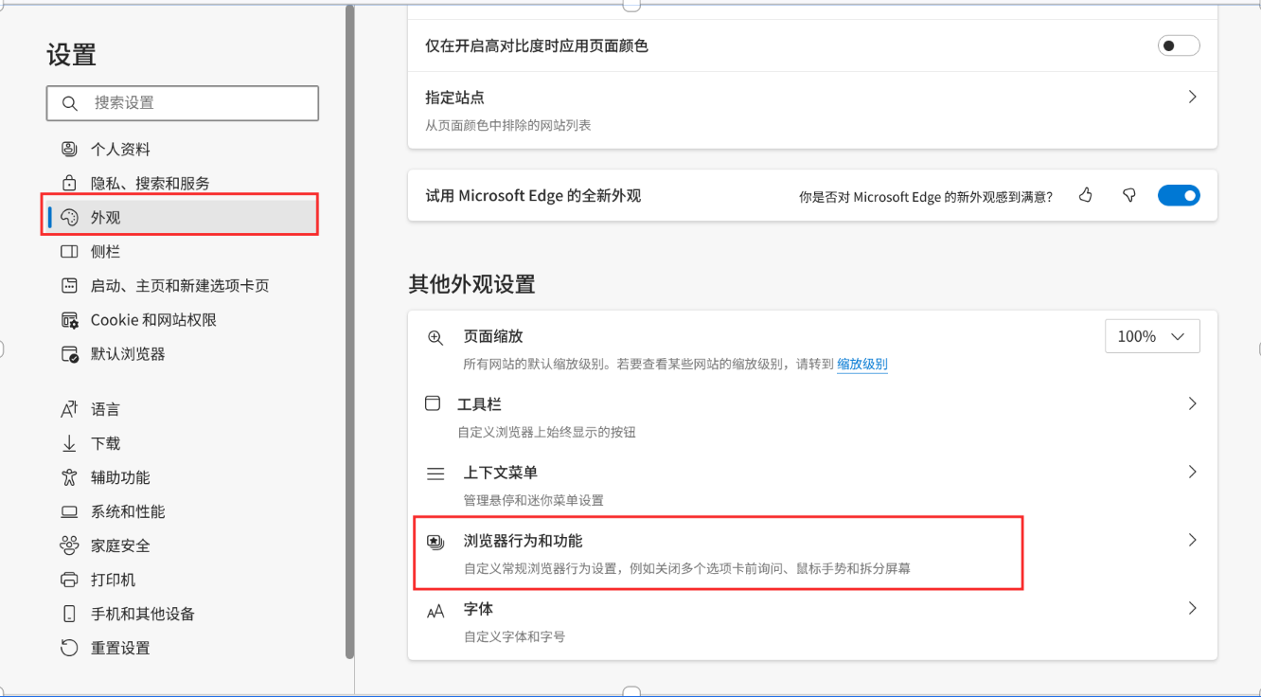The height and width of the screenshot is (697, 1261).
Task: Enable 仅在开启高对比度时应用页面颜色 toggle
Action: point(1179,45)
